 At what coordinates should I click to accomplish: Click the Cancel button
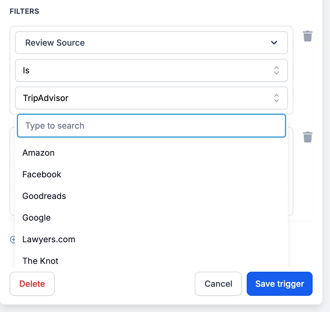218,284
